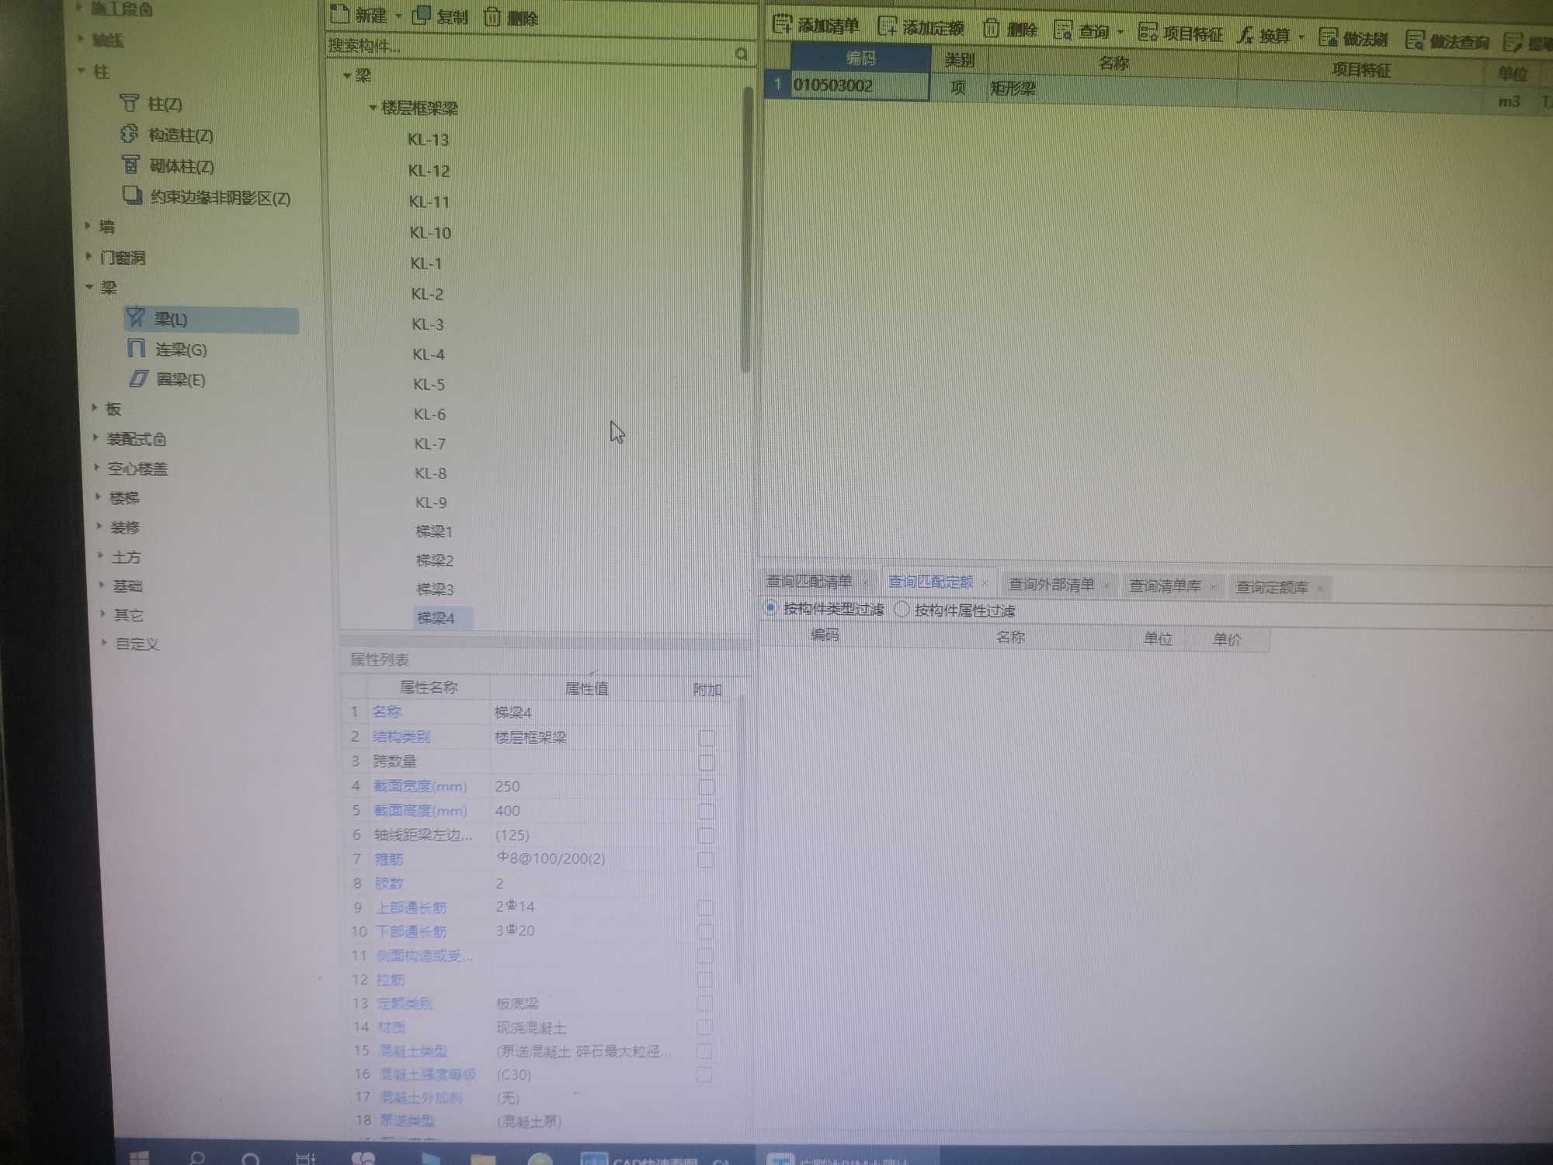Tick the 附加 checkbox for 截面宽度(mm)

click(707, 786)
